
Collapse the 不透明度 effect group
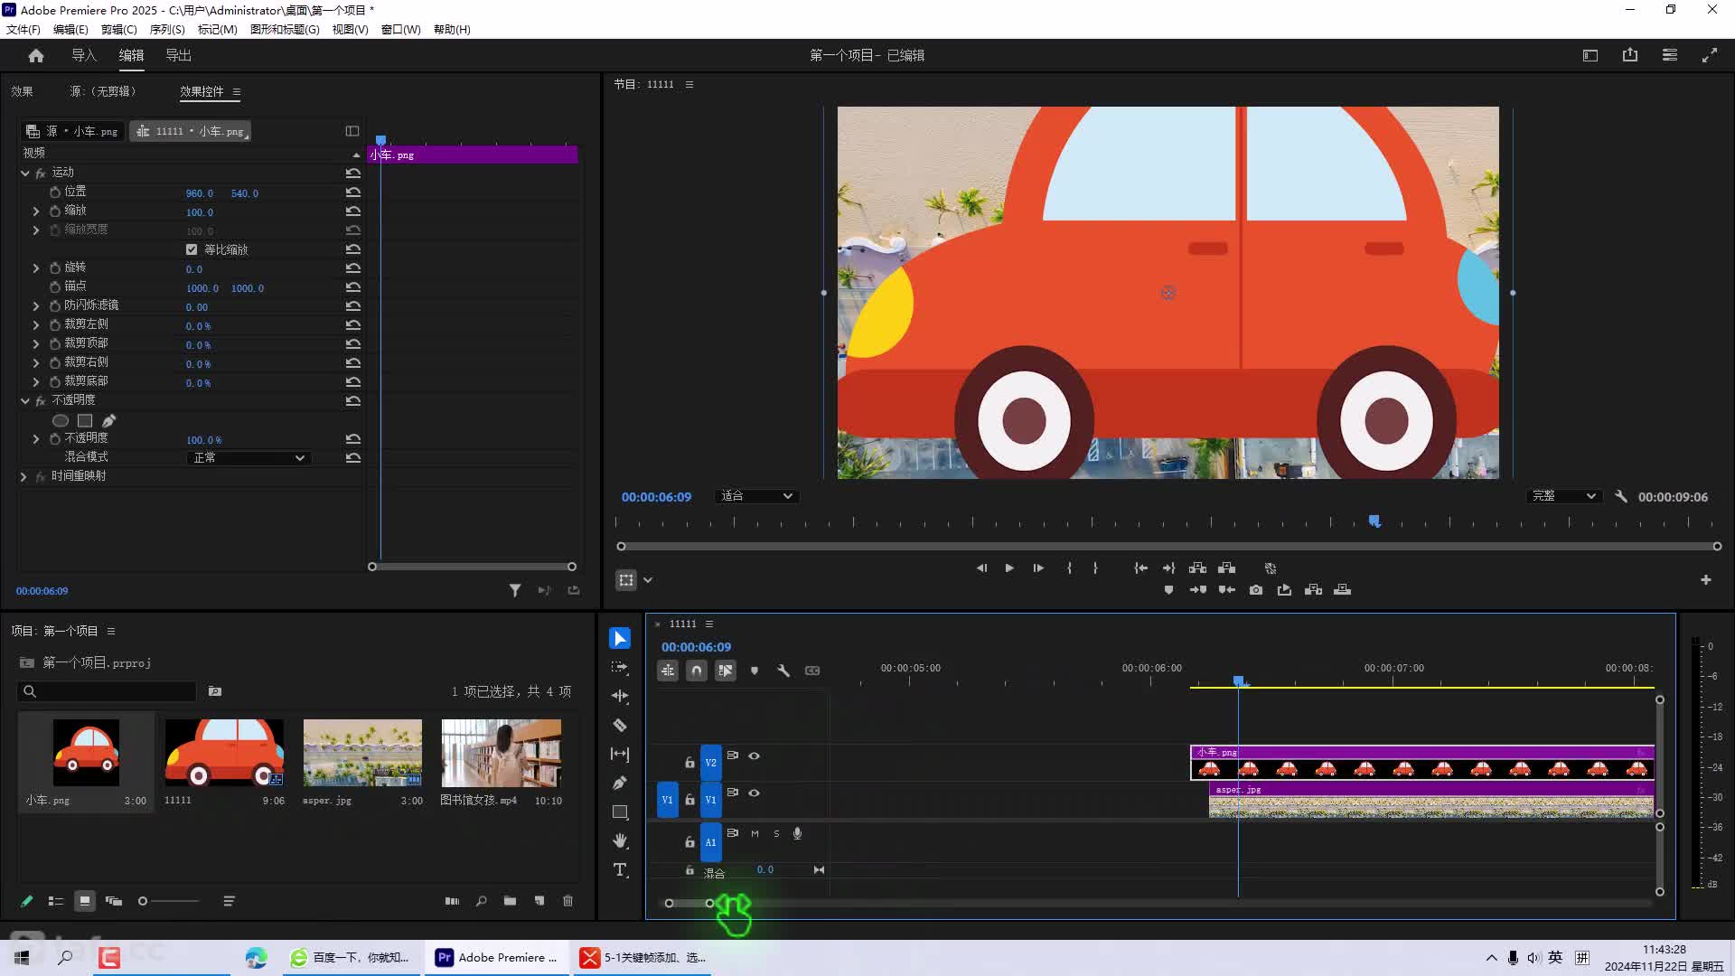click(x=25, y=401)
